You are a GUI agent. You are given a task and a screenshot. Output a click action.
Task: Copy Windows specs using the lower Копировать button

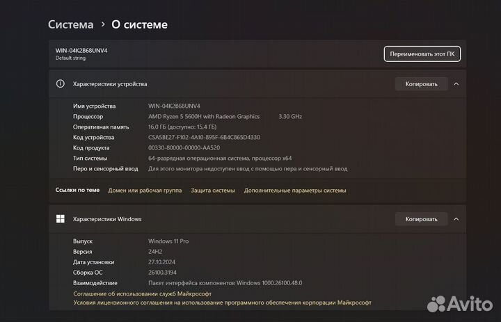tap(422, 219)
